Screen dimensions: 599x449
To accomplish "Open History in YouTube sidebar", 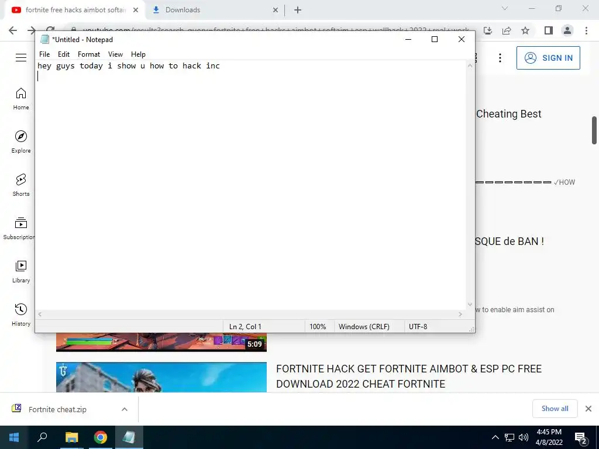I will point(21,315).
